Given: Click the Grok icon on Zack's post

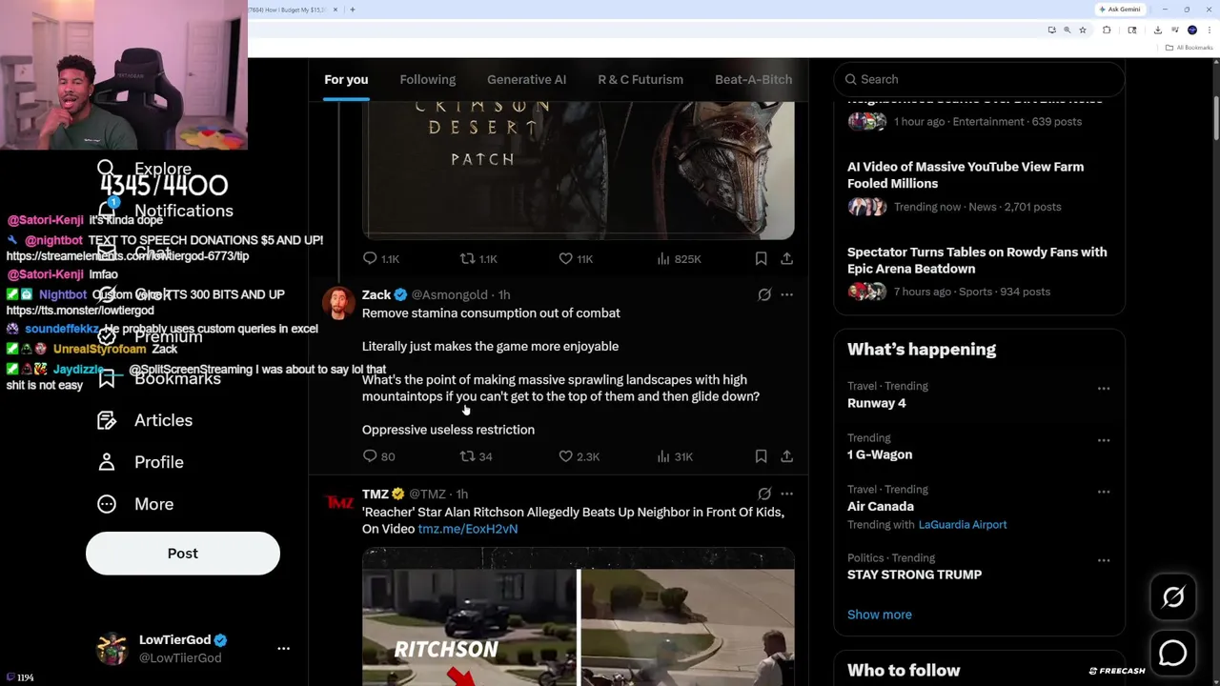Looking at the screenshot, I should pos(764,294).
